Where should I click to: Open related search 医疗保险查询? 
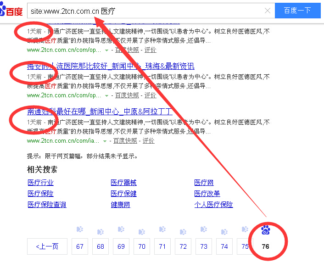pyautogui.click(x=47, y=205)
